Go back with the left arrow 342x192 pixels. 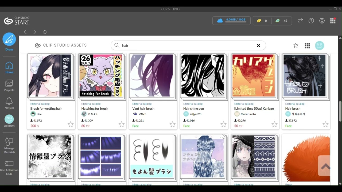click(25, 32)
